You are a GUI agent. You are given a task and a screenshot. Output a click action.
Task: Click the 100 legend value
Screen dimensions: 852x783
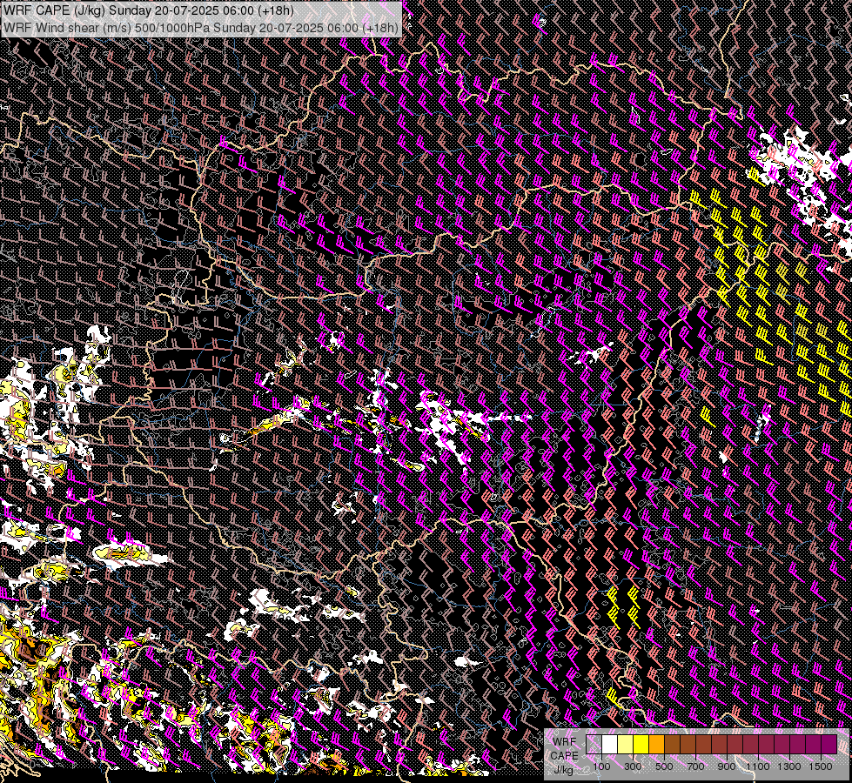tap(601, 766)
